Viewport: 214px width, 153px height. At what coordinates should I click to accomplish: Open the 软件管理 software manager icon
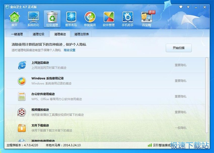point(109,19)
